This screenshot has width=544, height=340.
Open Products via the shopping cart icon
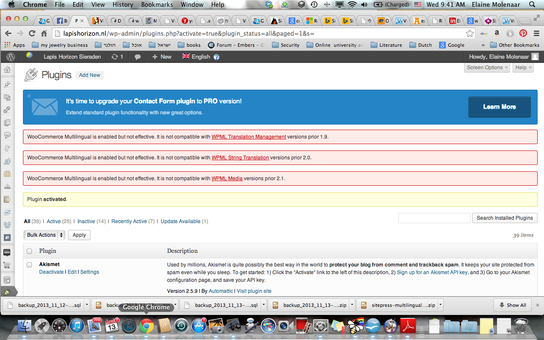[7, 265]
